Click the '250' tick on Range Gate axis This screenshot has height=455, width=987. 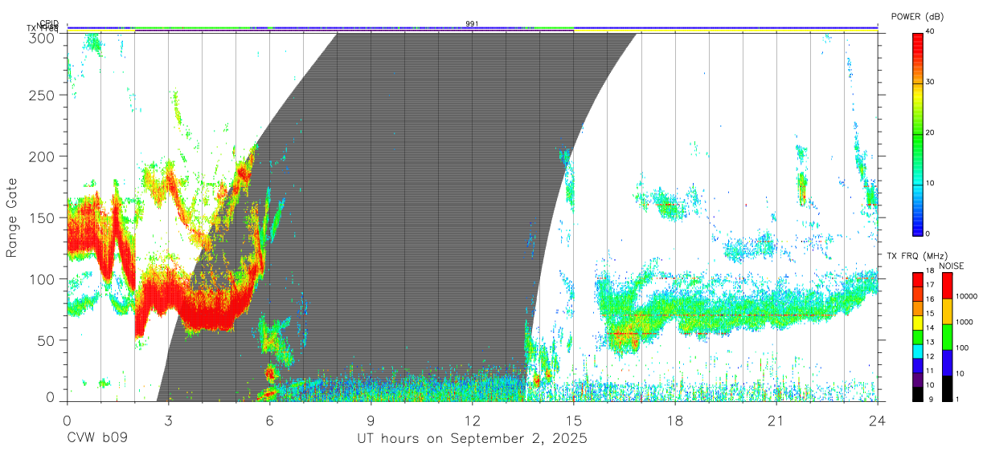click(42, 95)
